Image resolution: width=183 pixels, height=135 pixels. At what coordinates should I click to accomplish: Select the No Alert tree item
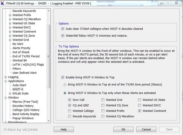pyautogui.click(x=18, y=44)
